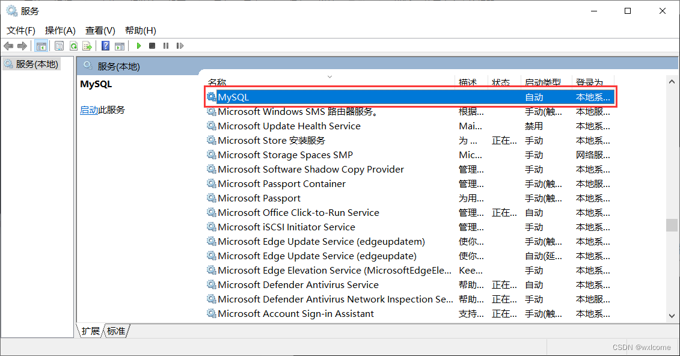Image resolution: width=680 pixels, height=356 pixels.
Task: Click gear icon of Microsoft Defender Antivirus Service
Action: (211, 284)
